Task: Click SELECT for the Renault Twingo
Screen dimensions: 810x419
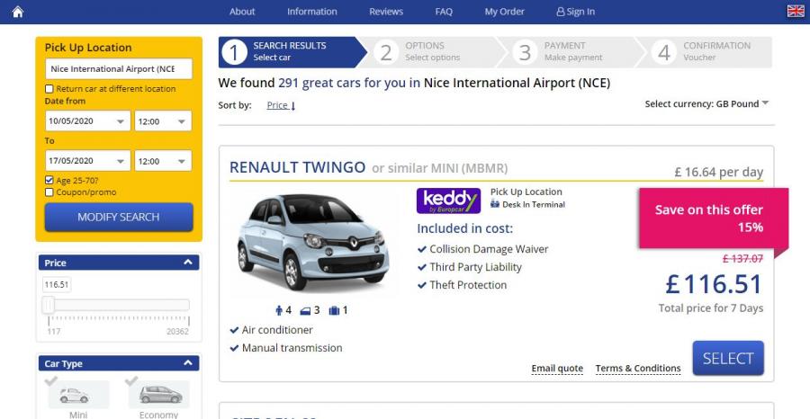Action: [x=728, y=358]
